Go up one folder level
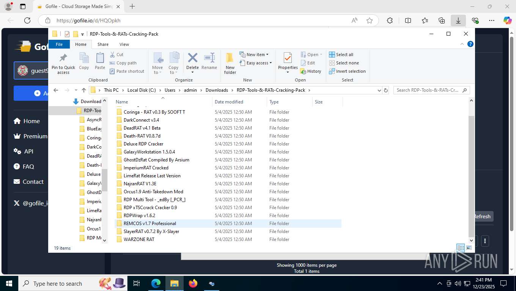 point(84,90)
